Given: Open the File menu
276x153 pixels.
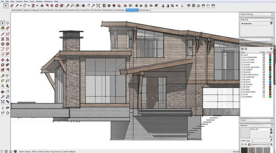Looking at the screenshot, I should [x=2, y=1].
